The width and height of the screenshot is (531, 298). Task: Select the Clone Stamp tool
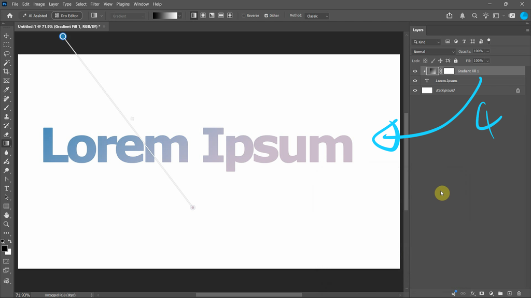(6, 116)
